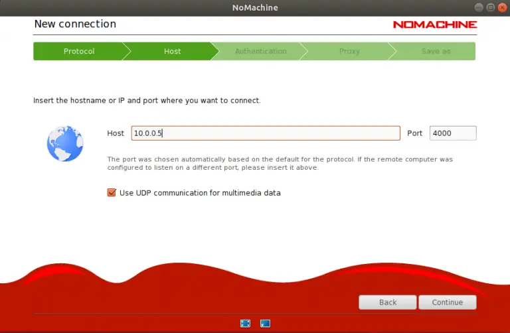The width and height of the screenshot is (510, 333).
Task: Click the hostname or IP instruction text
Action: pyautogui.click(x=147, y=100)
